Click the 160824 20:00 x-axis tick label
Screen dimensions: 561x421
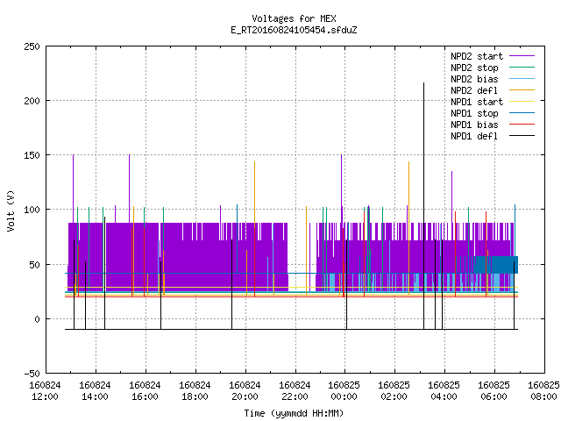tap(245, 391)
